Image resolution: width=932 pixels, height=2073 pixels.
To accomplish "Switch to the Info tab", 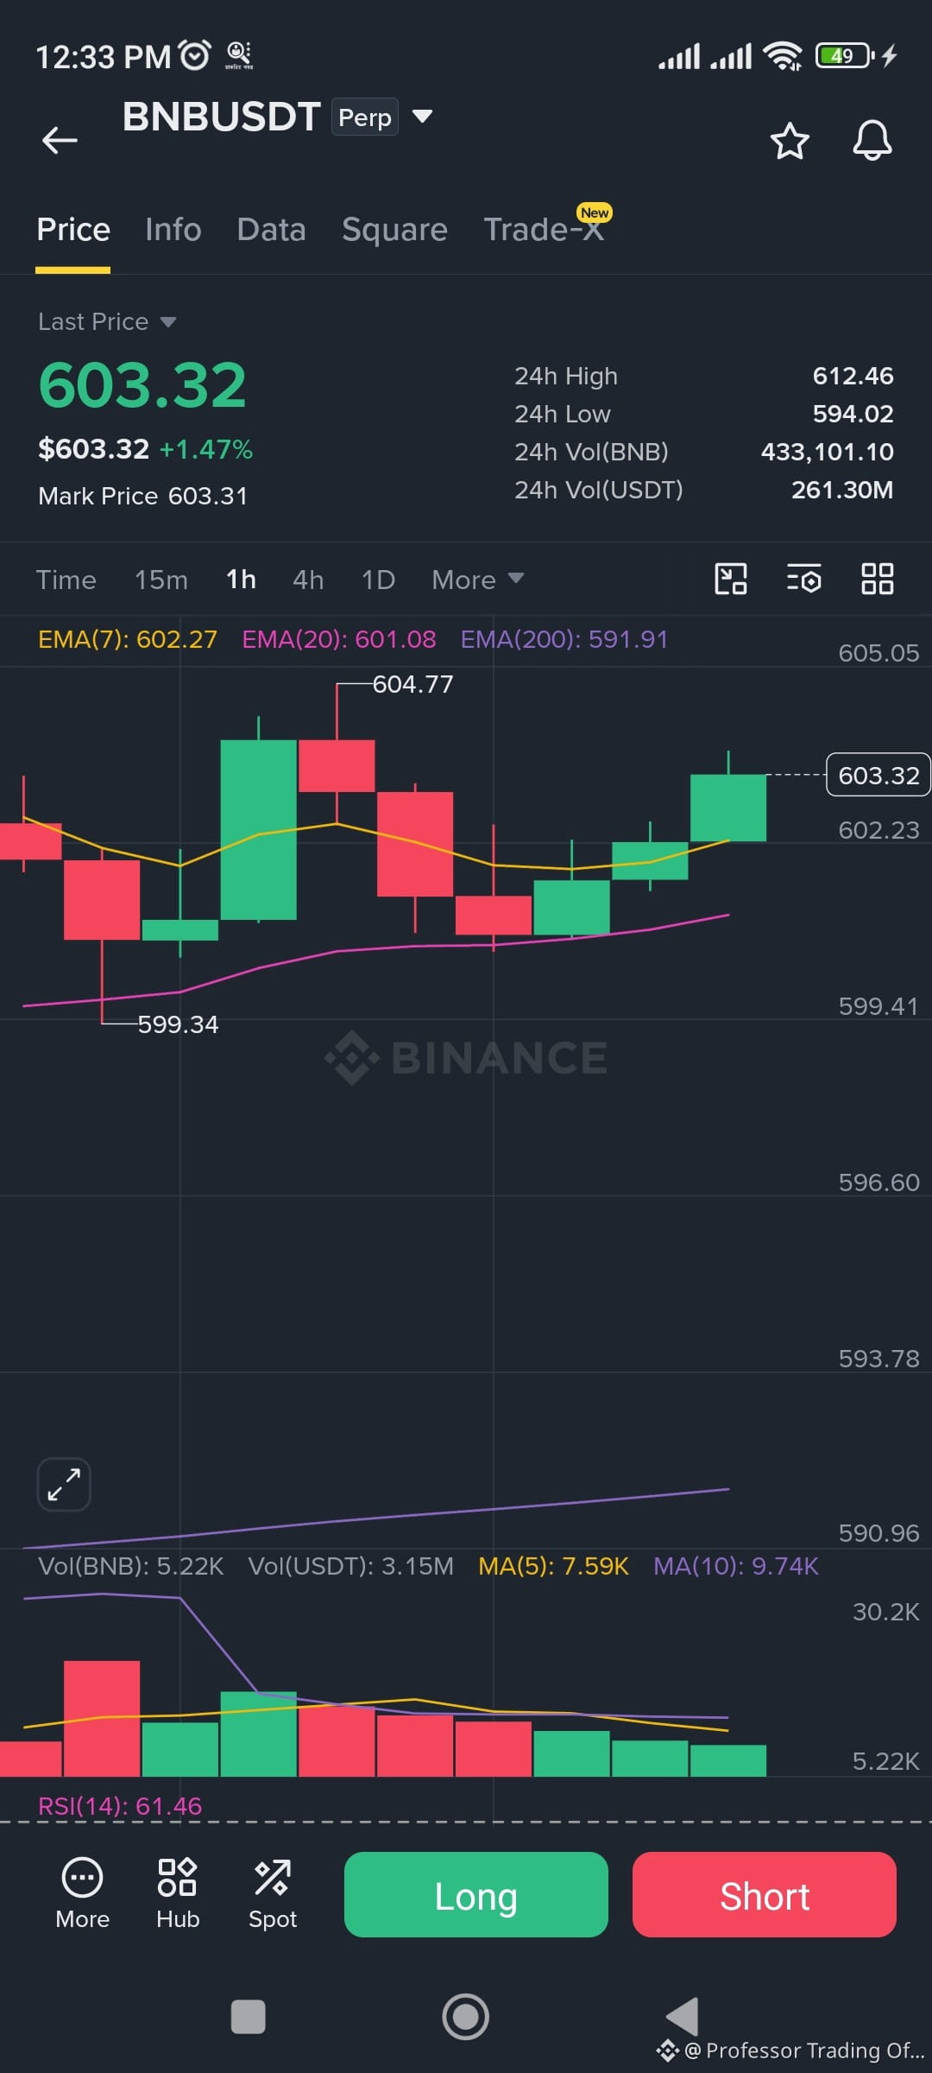I will tap(173, 230).
